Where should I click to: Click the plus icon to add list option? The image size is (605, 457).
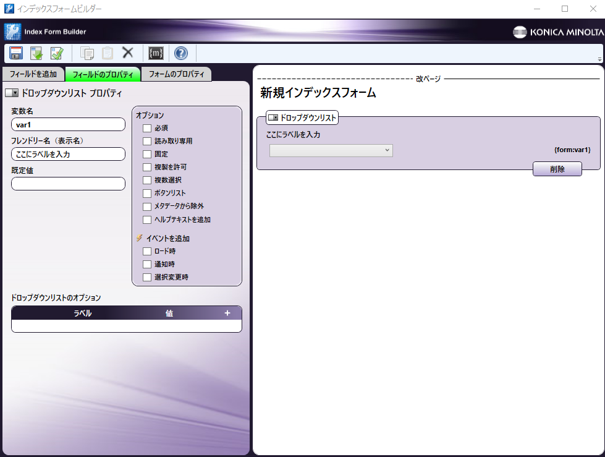pyautogui.click(x=227, y=313)
